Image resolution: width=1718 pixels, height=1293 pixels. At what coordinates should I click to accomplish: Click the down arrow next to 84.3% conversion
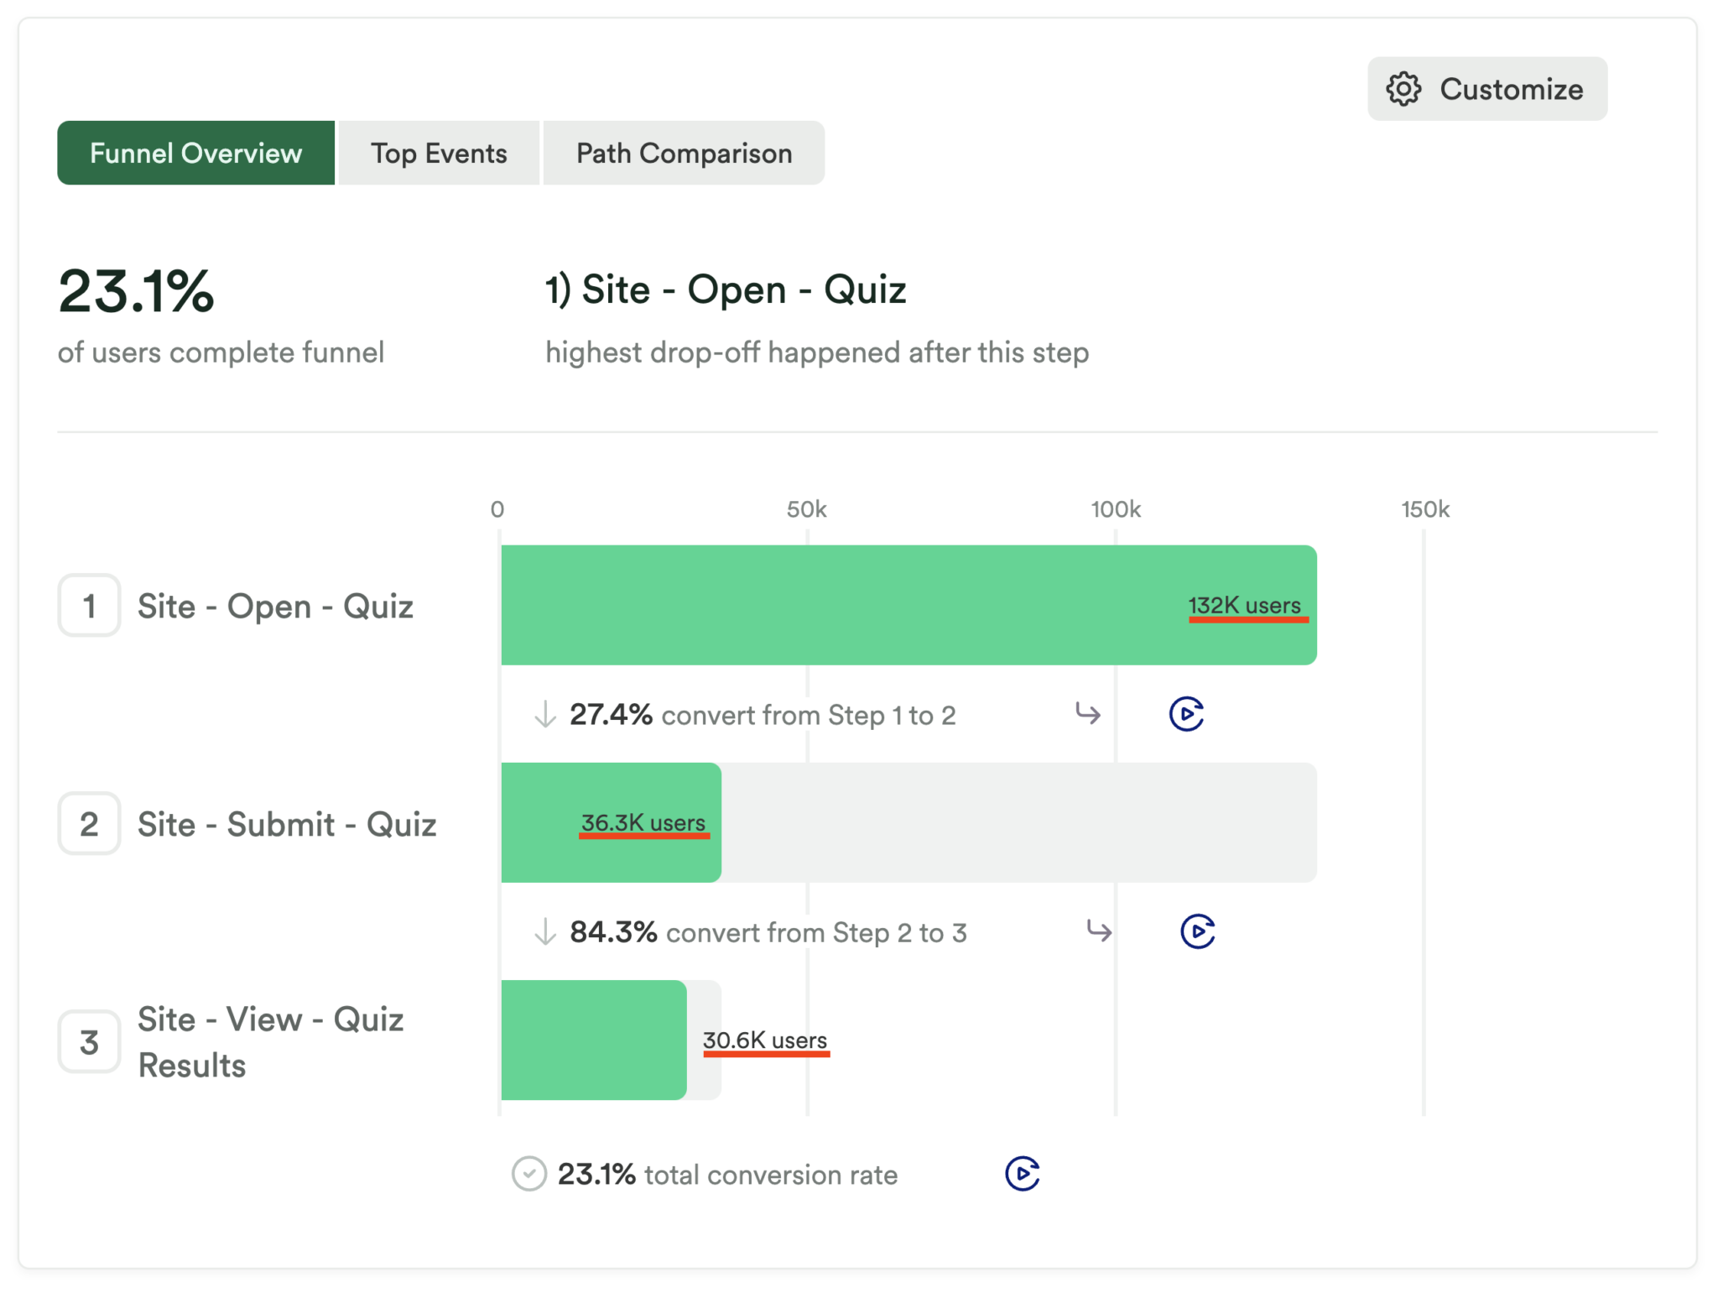coord(545,932)
